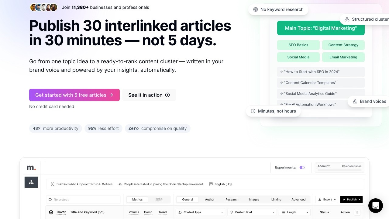The height and width of the screenshot is (219, 389).
Task: Click the three-dot Action menu icon
Action: [357, 212]
